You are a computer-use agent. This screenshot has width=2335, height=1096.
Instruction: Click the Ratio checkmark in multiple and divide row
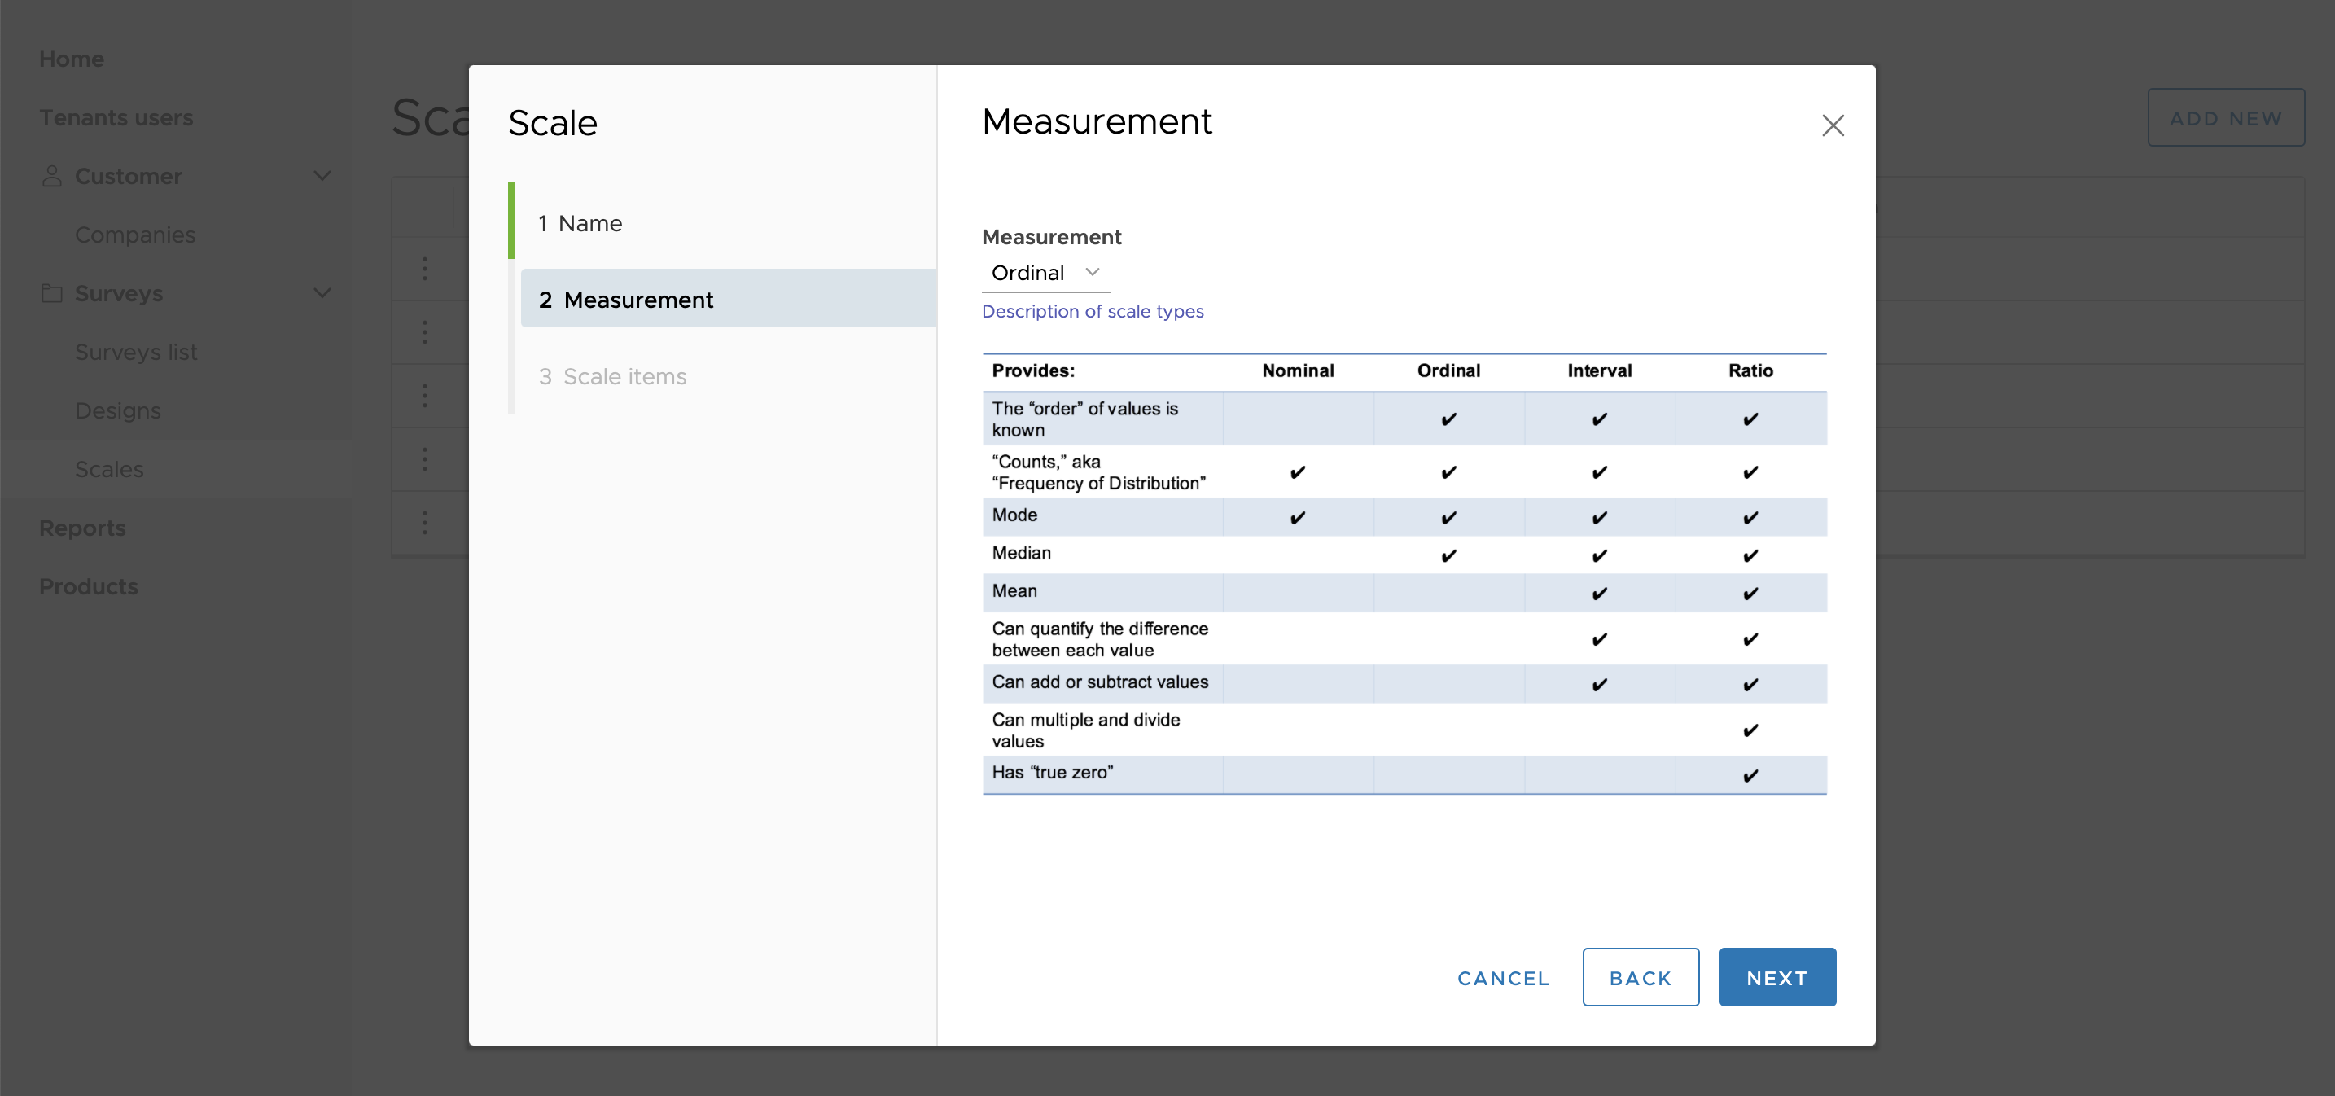(x=1750, y=730)
